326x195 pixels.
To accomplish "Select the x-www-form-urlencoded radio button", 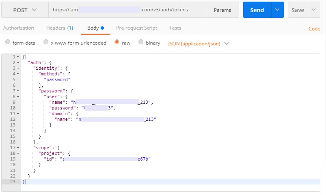I will click(46, 42).
